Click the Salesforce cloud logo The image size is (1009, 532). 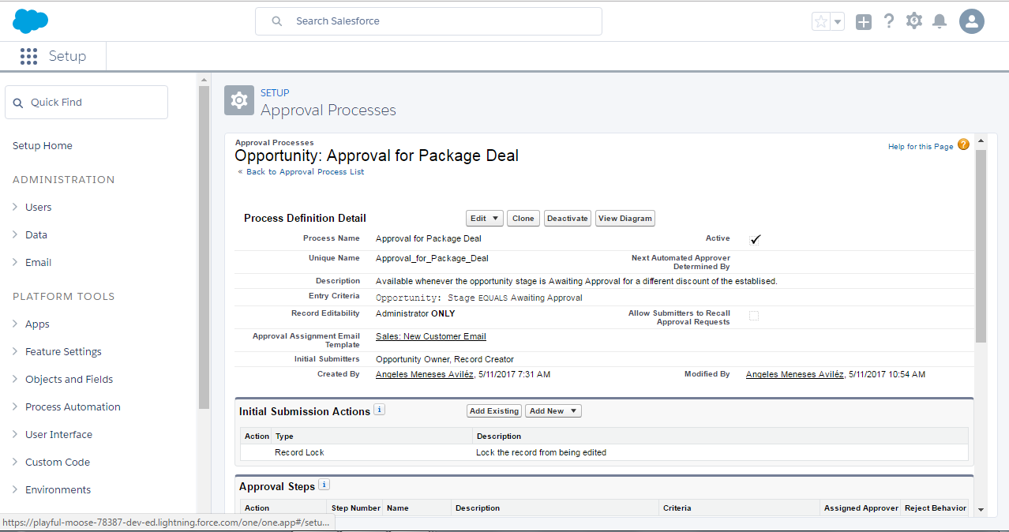click(x=31, y=21)
